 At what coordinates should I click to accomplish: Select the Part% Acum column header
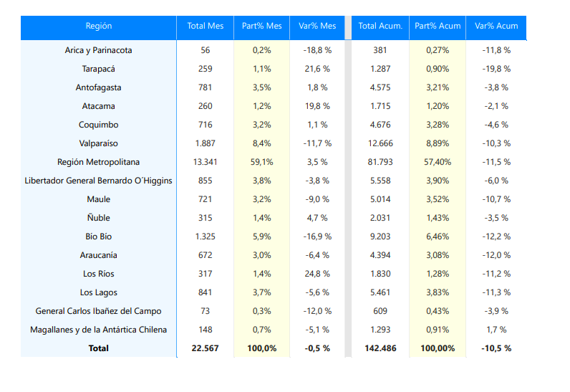(438, 27)
